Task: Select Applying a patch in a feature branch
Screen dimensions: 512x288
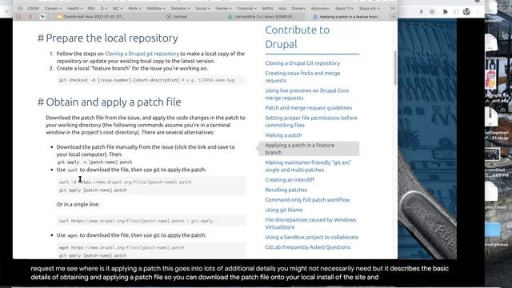Action: [x=309, y=149]
